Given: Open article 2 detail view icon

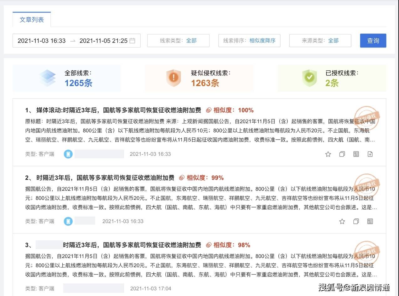Looking at the screenshot, I should (x=370, y=221).
